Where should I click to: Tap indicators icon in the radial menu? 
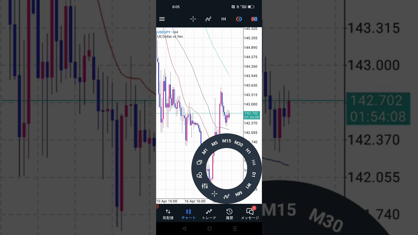tap(226, 196)
